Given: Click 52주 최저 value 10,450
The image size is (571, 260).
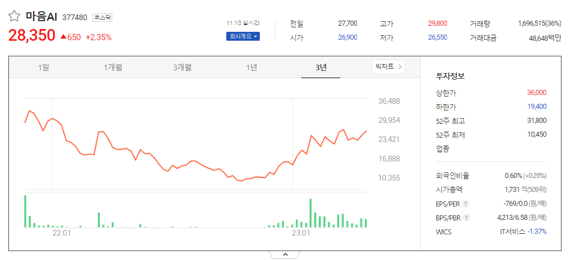Looking at the screenshot, I should (537, 134).
